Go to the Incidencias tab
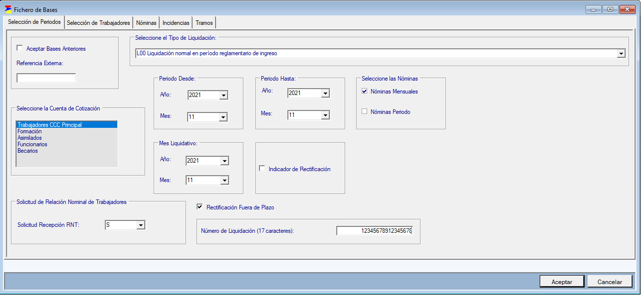Viewport: 641px width, 295px height. coord(176,23)
